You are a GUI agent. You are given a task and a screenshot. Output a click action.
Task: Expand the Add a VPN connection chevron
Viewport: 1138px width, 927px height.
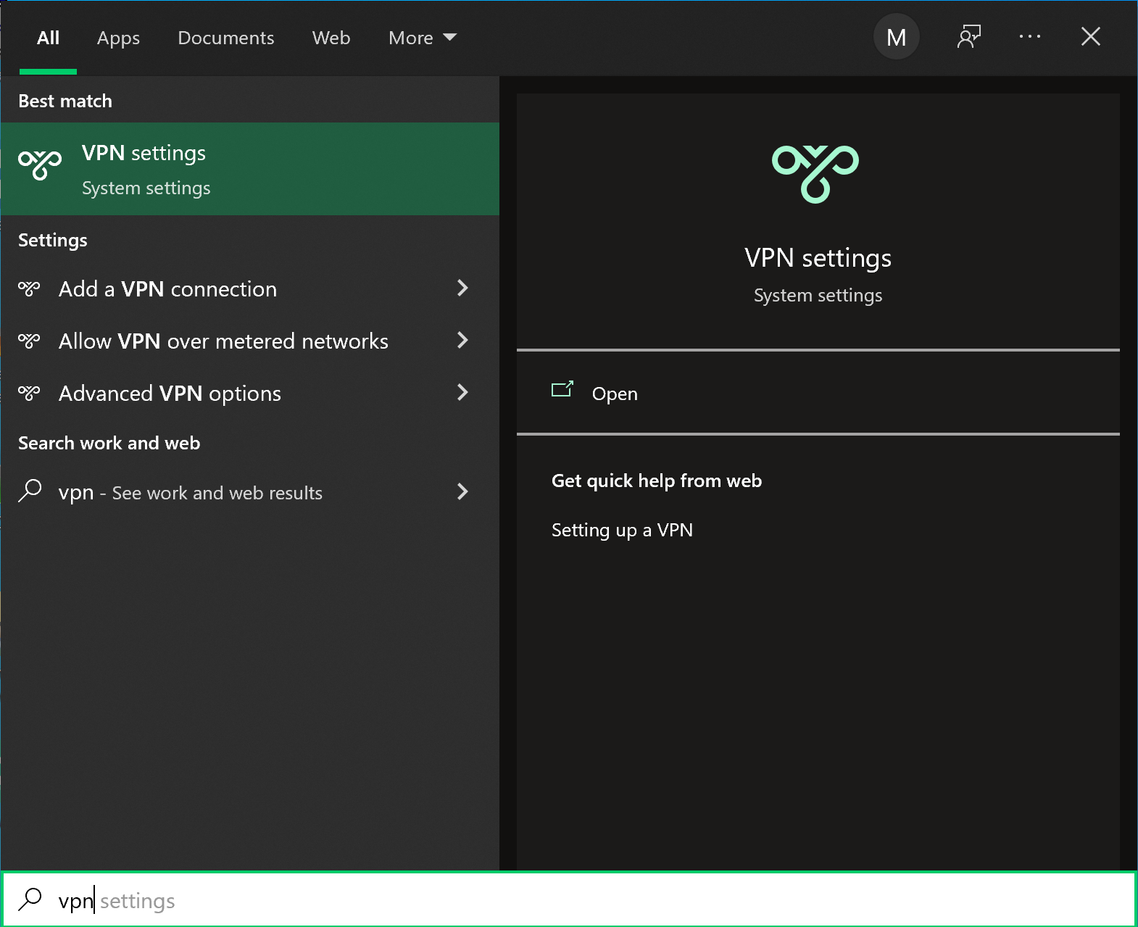(462, 288)
